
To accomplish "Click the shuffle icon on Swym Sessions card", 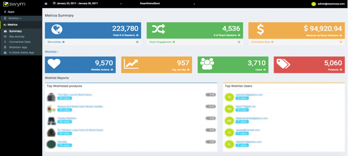I will [x=159, y=30].
